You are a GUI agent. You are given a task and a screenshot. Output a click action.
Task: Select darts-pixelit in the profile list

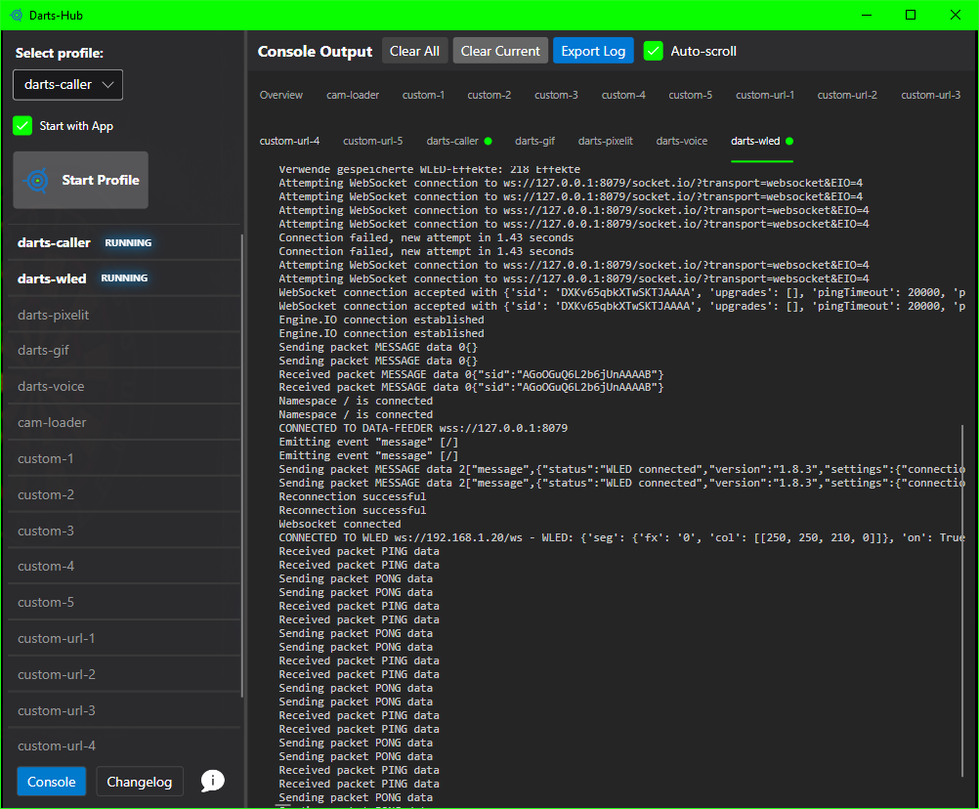pos(124,315)
